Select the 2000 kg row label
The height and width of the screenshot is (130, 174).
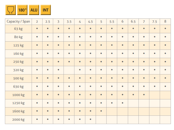click(18, 120)
